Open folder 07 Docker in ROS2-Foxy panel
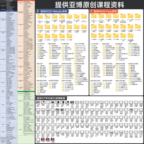The width and height of the screenshot is (144, 144). pyautogui.click(x=138, y=16)
